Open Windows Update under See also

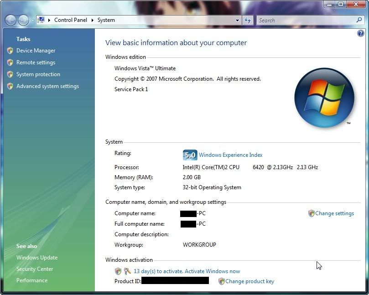[37, 258]
